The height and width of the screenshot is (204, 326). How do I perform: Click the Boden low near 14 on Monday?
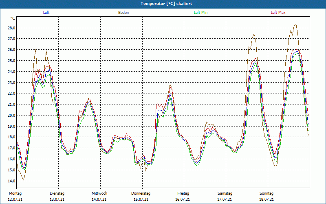24,180
